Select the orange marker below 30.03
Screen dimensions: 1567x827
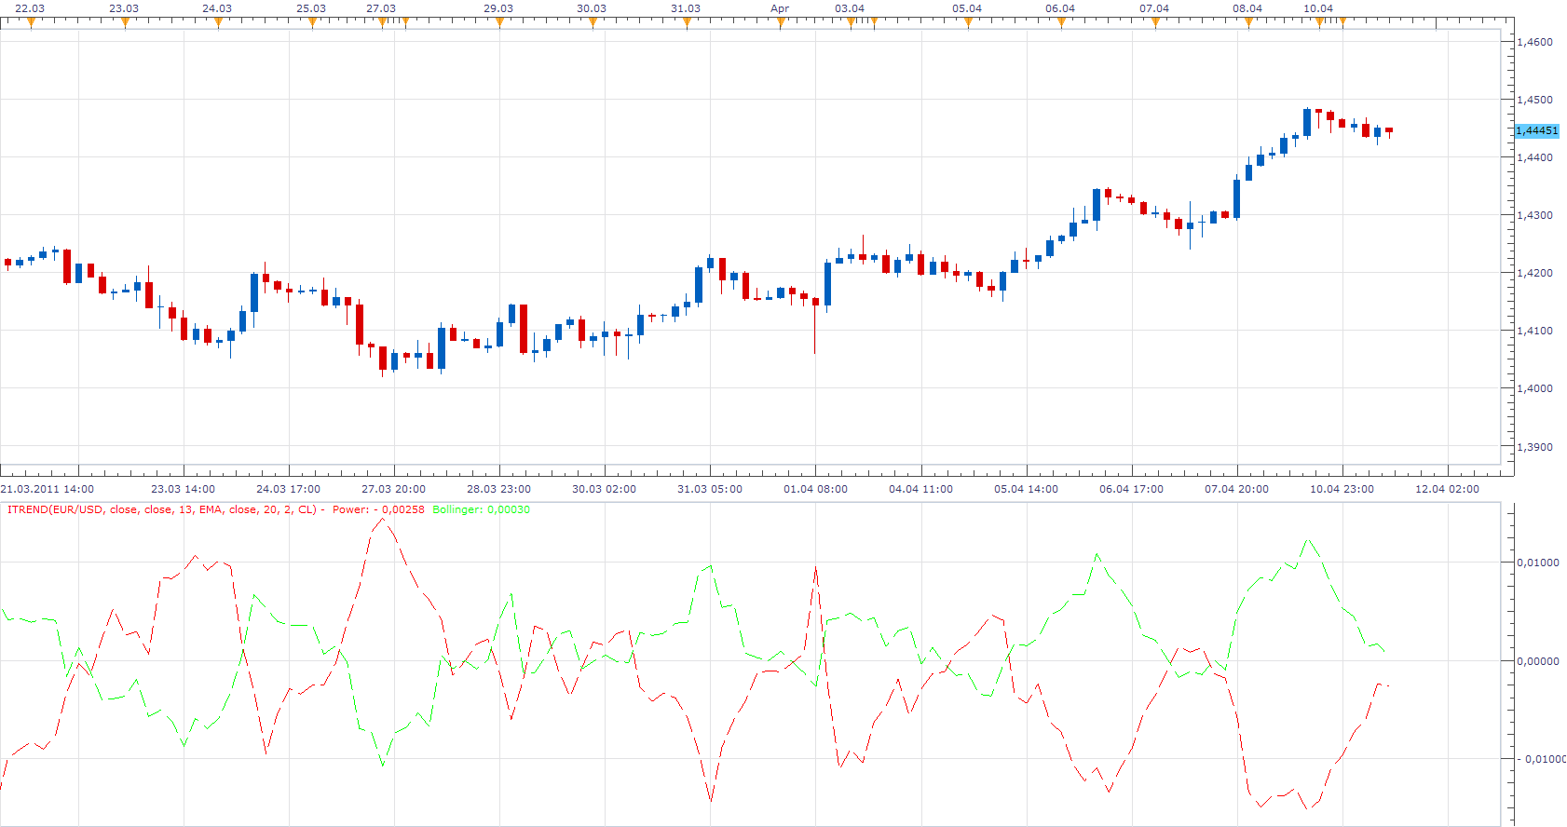tap(593, 23)
